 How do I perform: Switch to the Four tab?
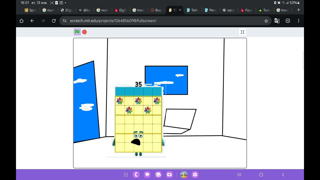click(x=247, y=10)
